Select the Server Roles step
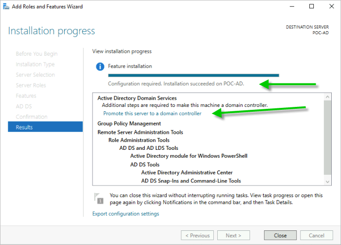 (x=31, y=85)
